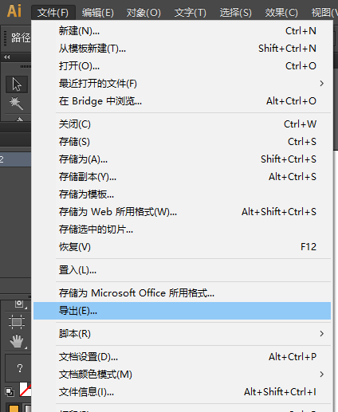Open the 文件(F) menu
The width and height of the screenshot is (338, 412).
(53, 13)
